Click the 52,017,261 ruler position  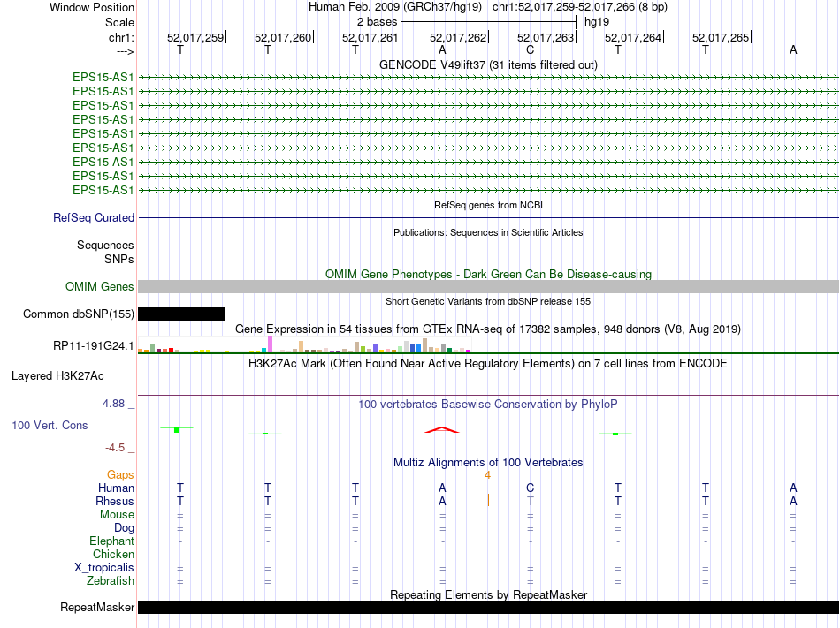[x=370, y=37]
